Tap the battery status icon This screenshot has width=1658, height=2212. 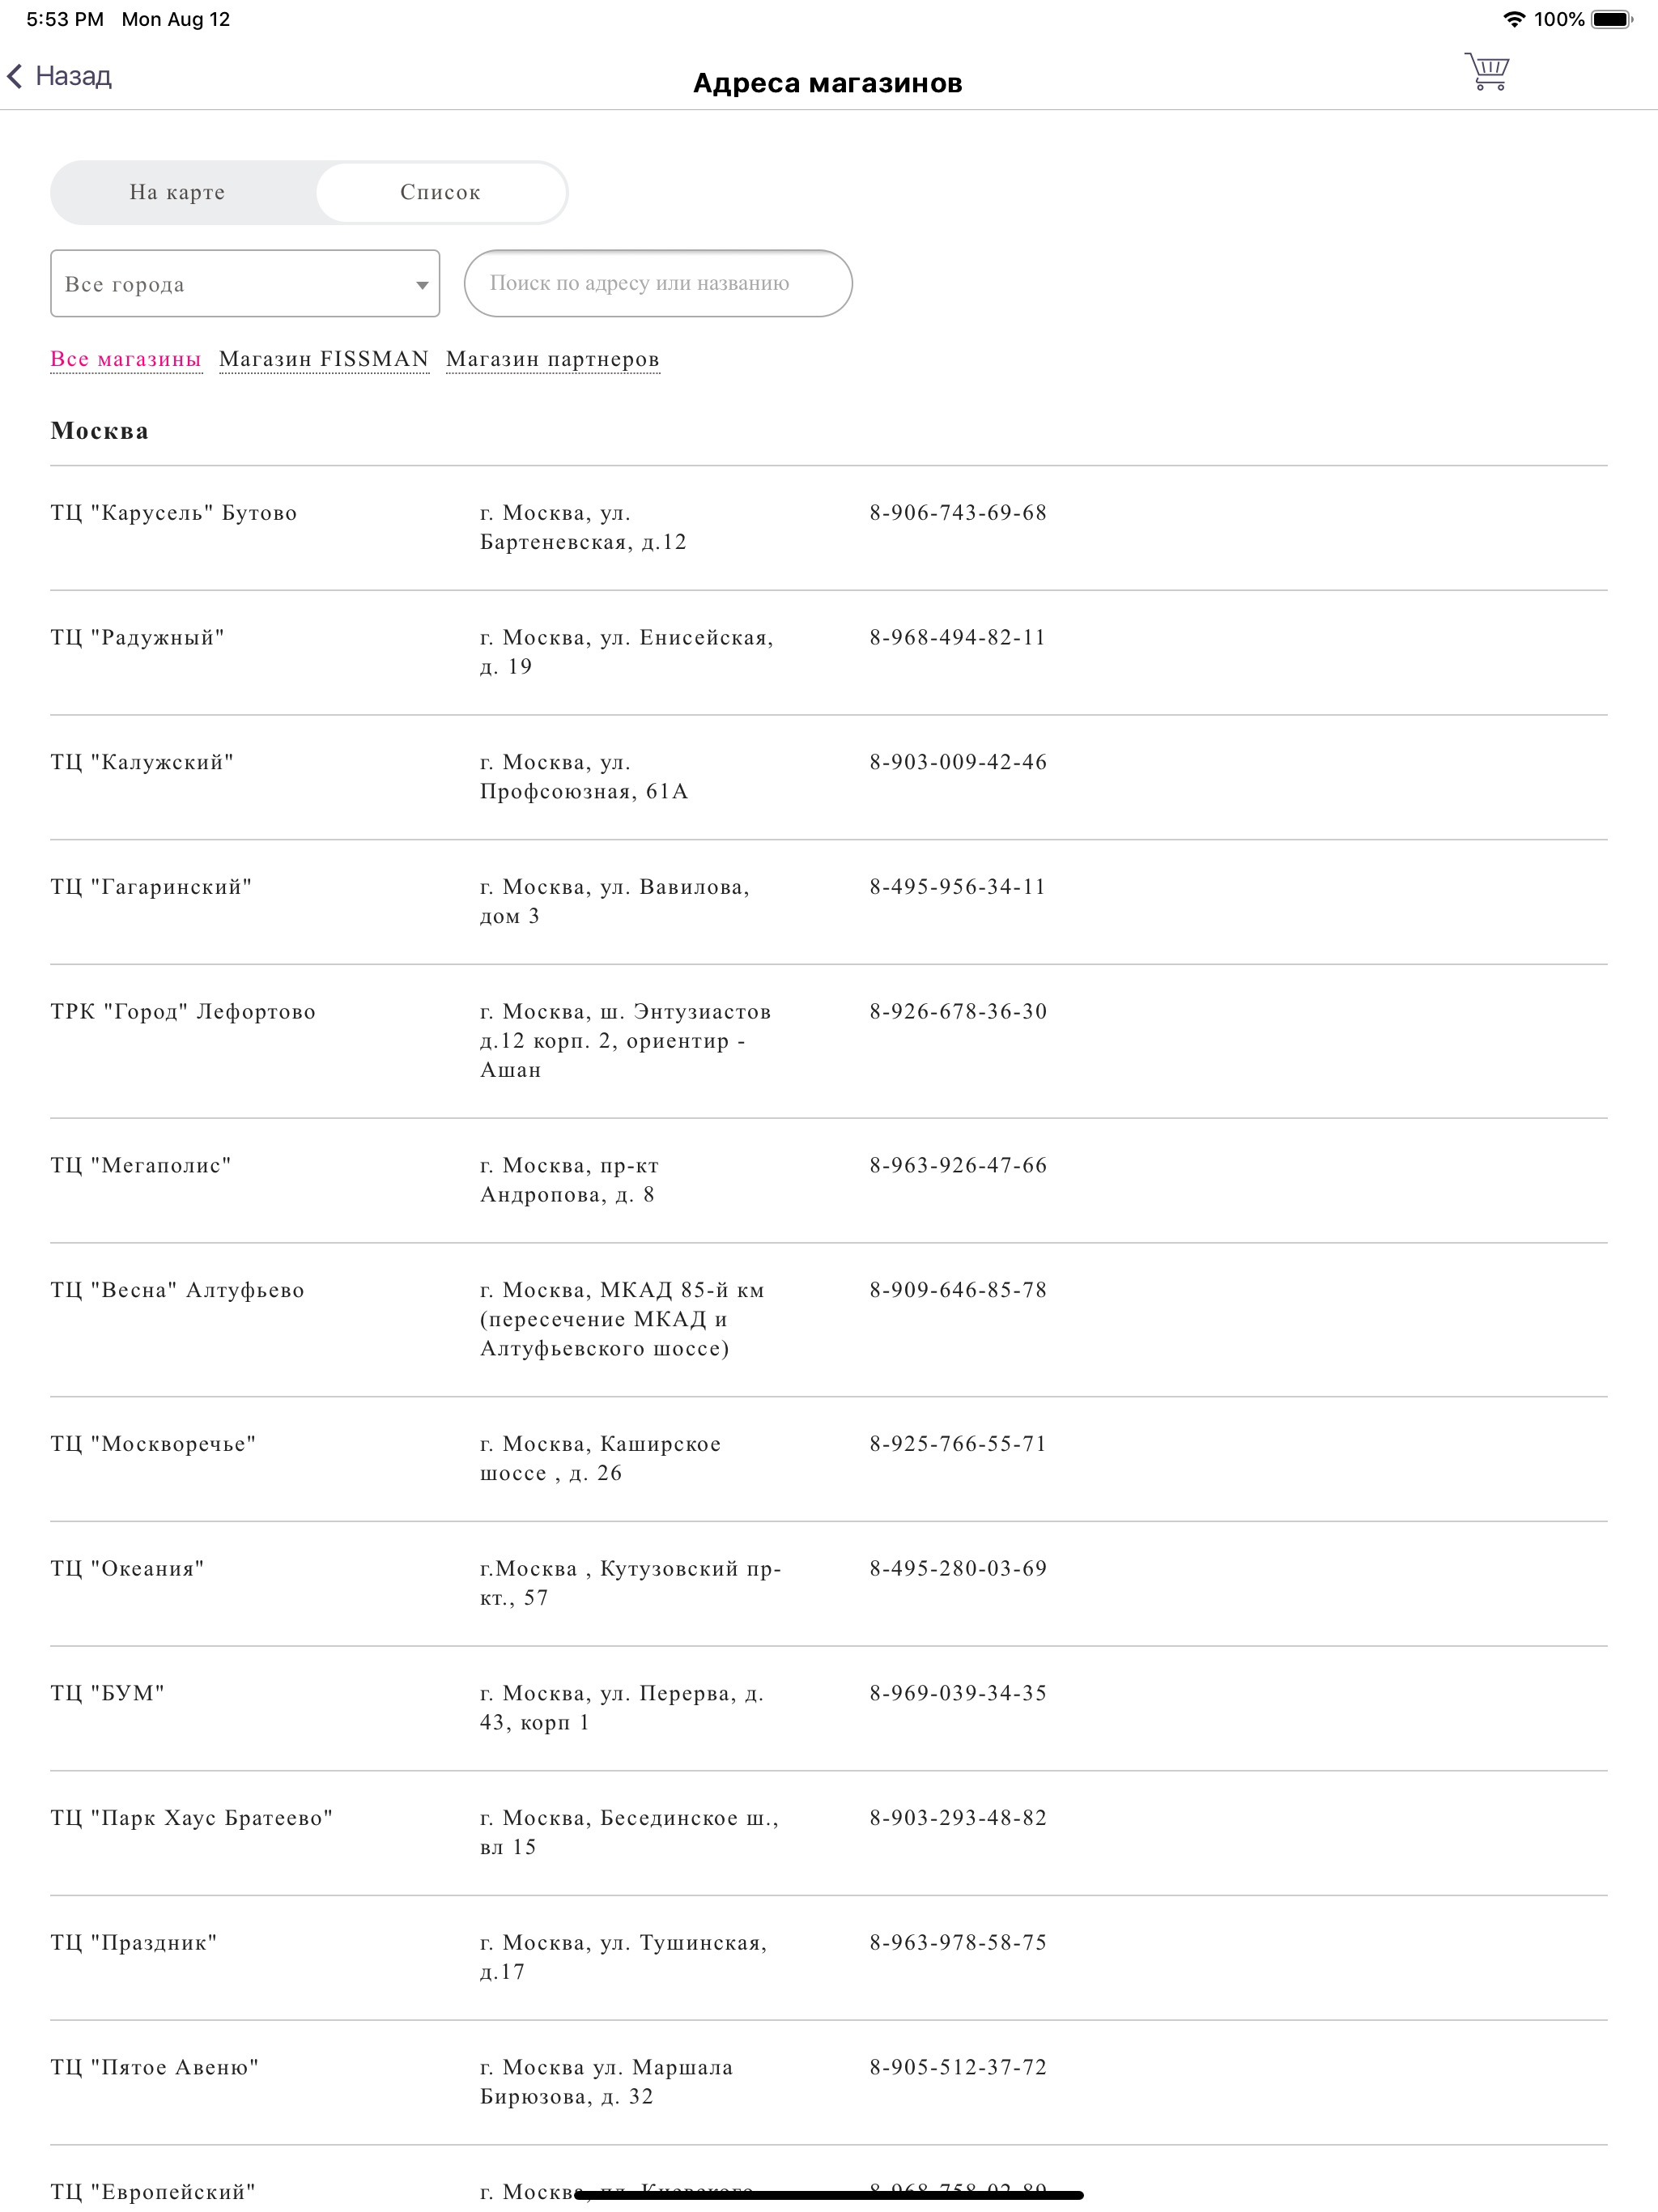tap(1611, 19)
